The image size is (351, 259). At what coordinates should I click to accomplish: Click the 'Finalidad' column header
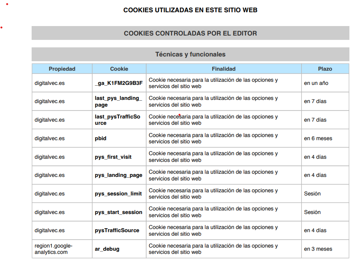pyautogui.click(x=223, y=69)
